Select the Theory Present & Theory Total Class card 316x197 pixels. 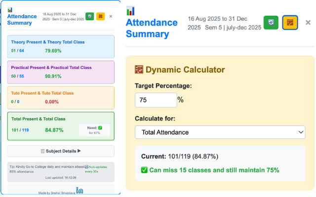click(61, 47)
